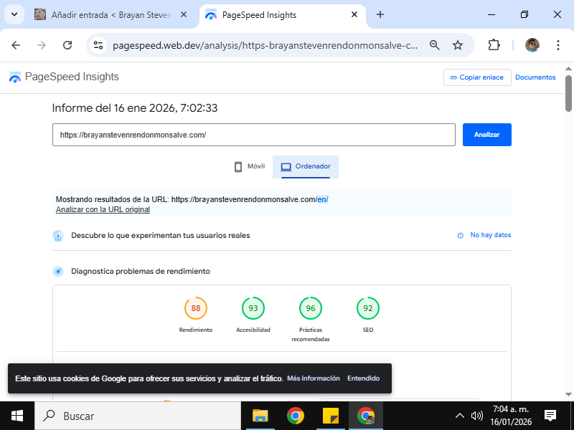Image resolution: width=574 pixels, height=430 pixels.
Task: Jump to the SEO score gauge 92
Action: [x=368, y=308]
